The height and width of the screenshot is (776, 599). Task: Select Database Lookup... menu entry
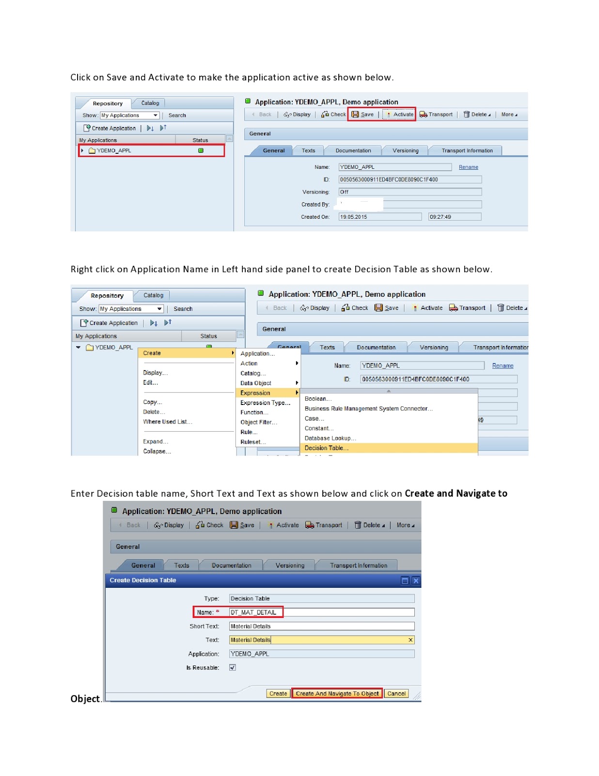click(331, 438)
